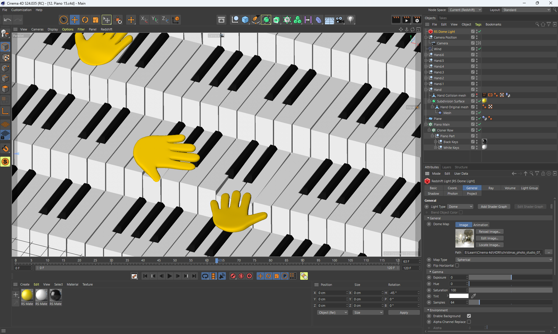Switch to the Shadow tab
The width and height of the screenshot is (558, 334).
(x=433, y=194)
